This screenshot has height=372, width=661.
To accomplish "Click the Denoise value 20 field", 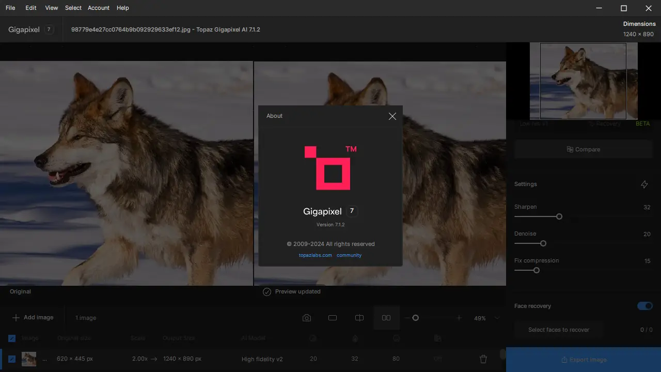I will click(647, 234).
